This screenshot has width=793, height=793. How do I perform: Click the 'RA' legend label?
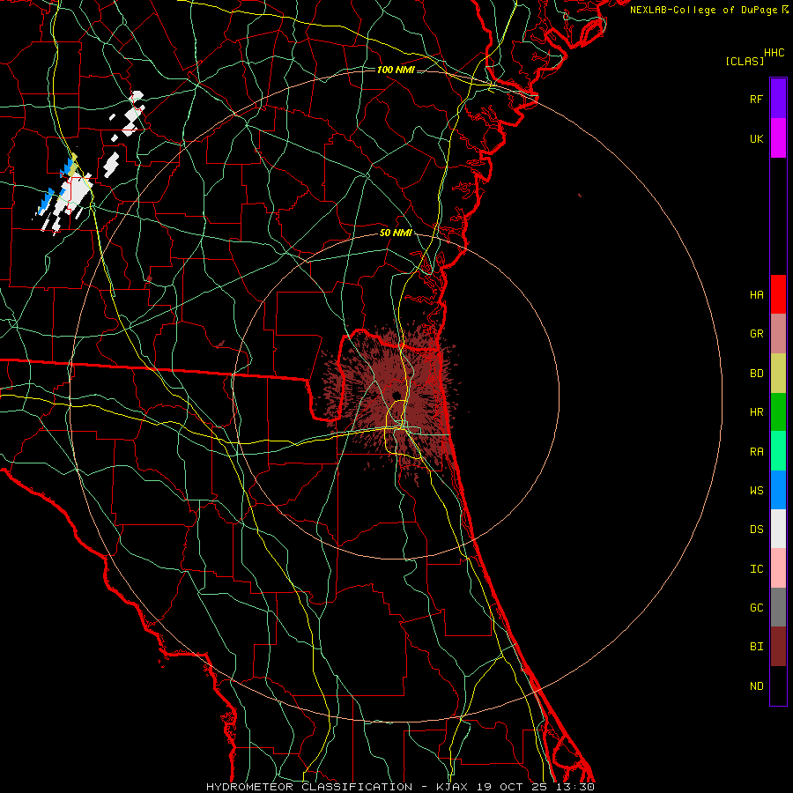756,452
